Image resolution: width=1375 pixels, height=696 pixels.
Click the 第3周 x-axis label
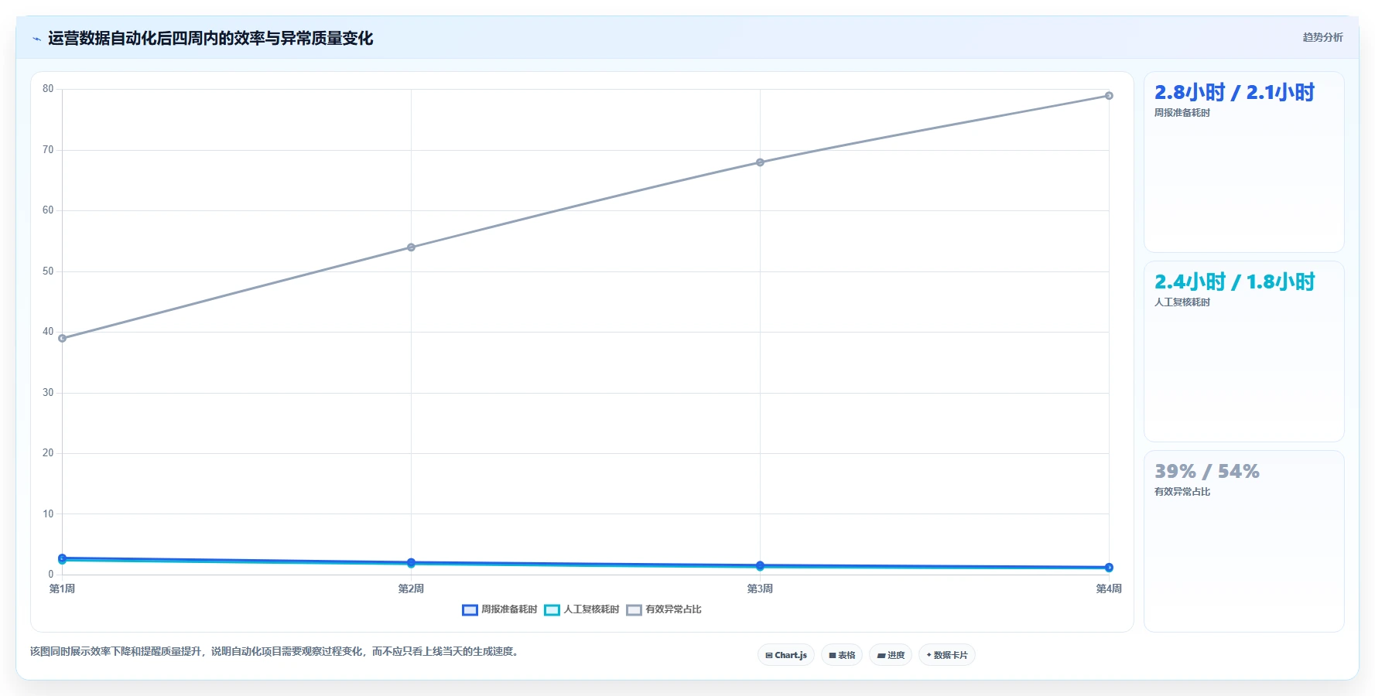[x=760, y=589]
